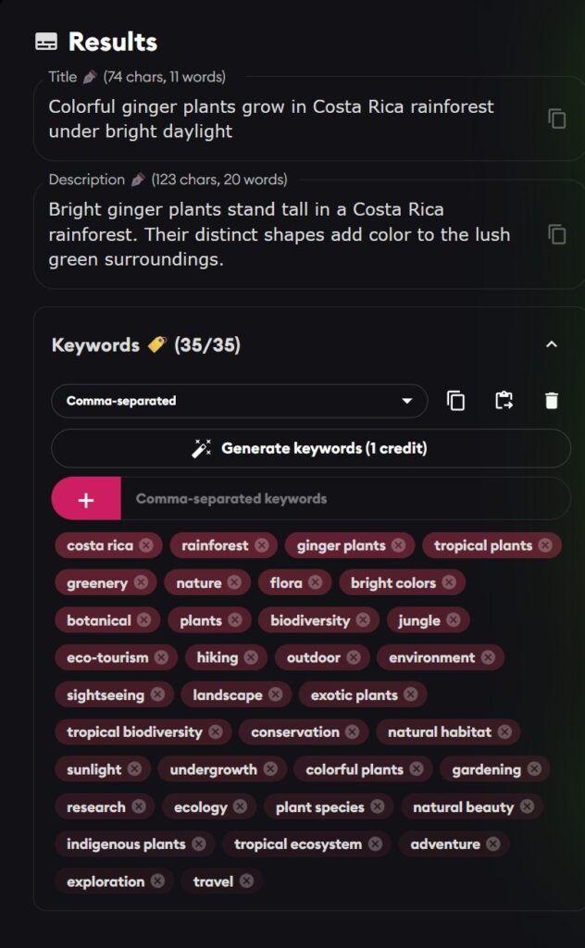Viewport: 585px width, 948px height.
Task: Paste keywords from clipboard icon
Action: (504, 401)
